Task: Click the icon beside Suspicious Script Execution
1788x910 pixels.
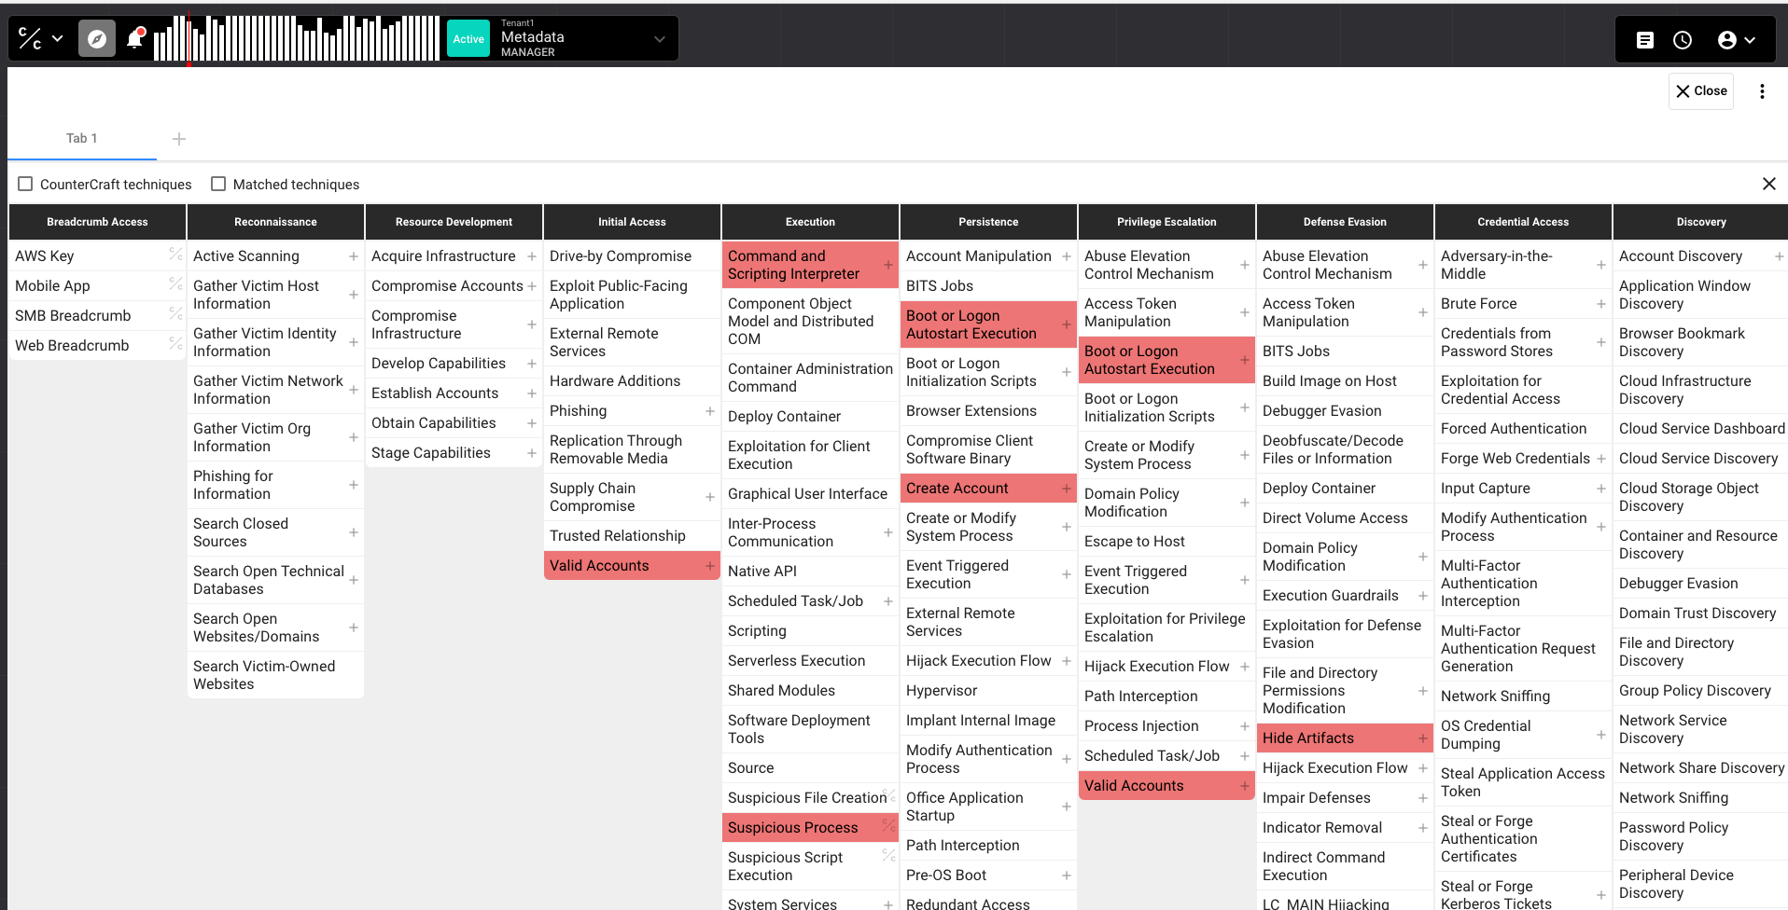Action: [x=888, y=855]
